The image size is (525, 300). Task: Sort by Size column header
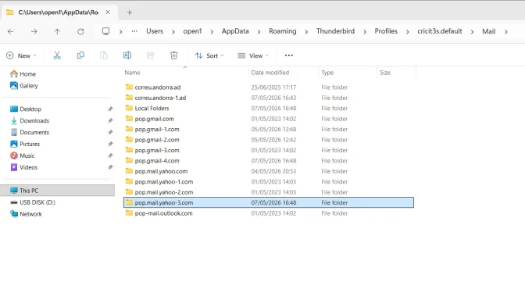385,73
